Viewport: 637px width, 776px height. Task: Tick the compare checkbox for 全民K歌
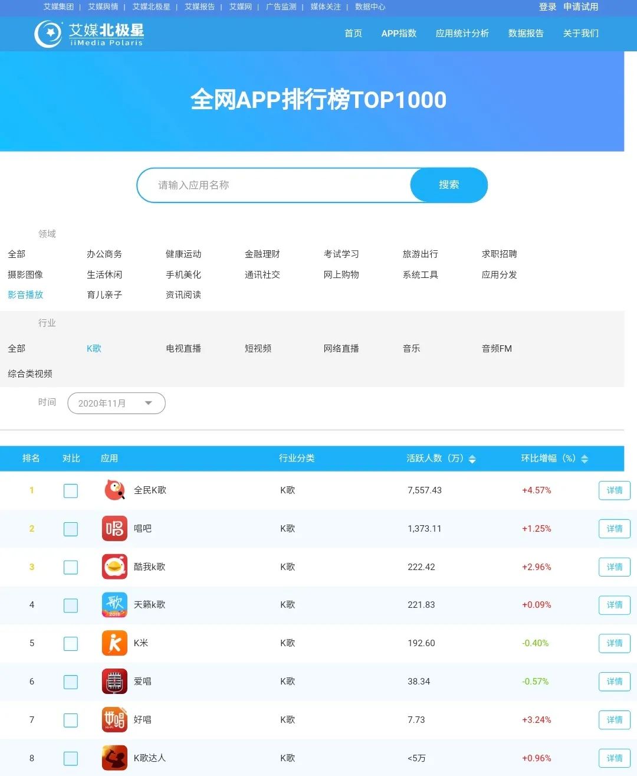[71, 490]
